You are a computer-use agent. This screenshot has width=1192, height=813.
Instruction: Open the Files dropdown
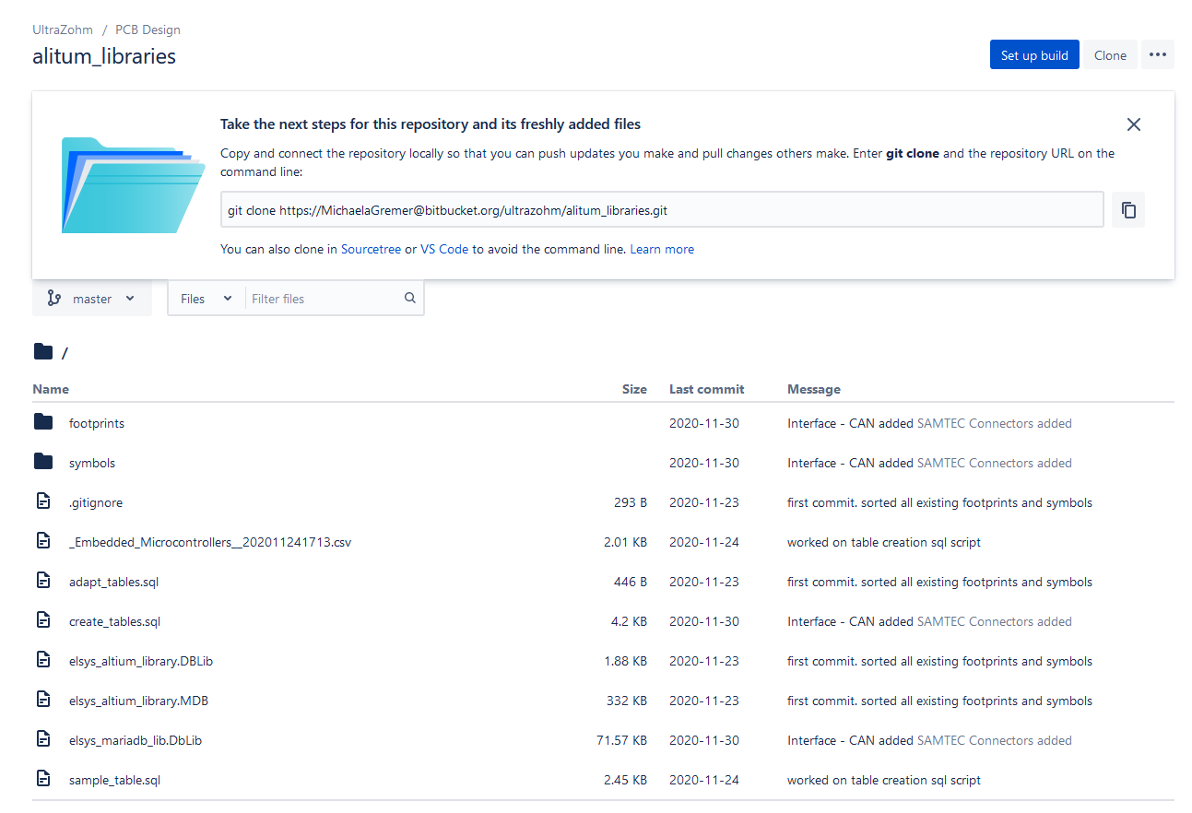click(x=205, y=298)
